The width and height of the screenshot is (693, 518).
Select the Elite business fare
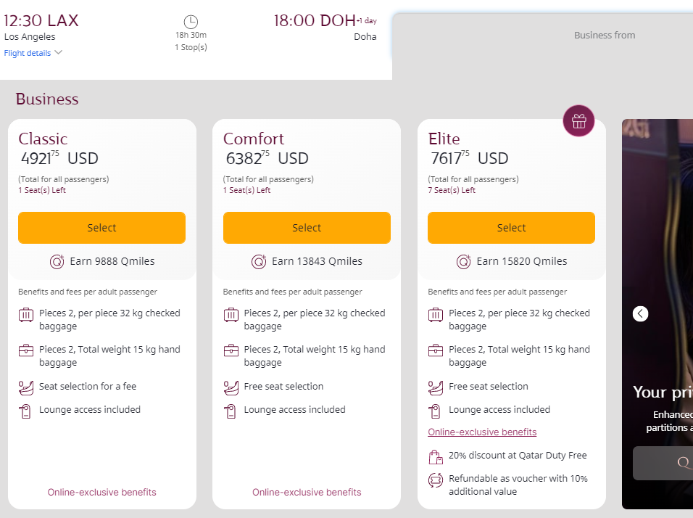point(511,228)
